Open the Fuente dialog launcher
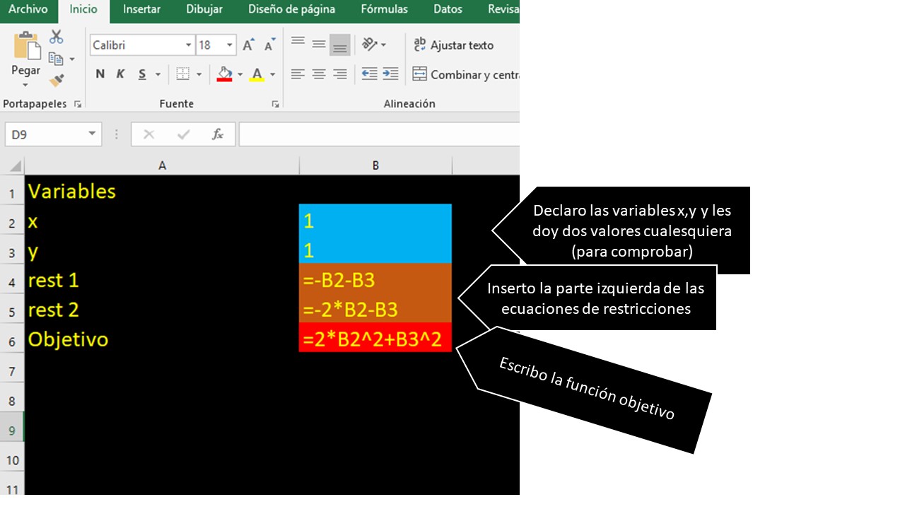The image size is (905, 509). [x=275, y=104]
